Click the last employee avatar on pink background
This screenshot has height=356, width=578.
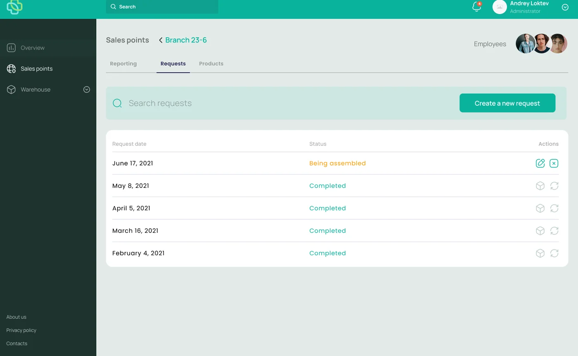pos(558,44)
